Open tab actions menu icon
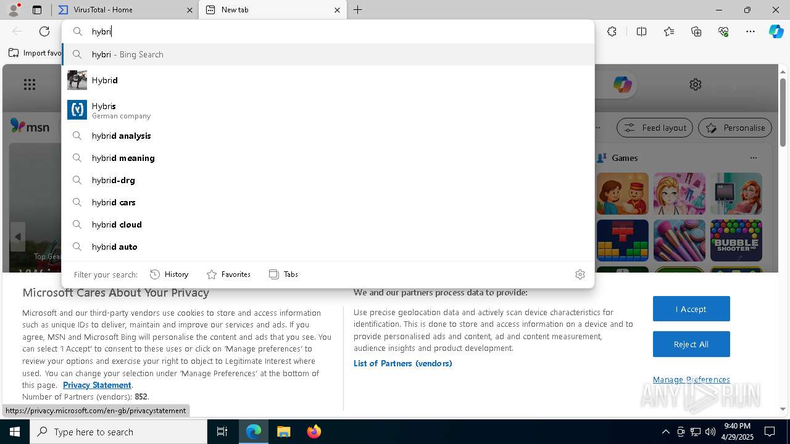Screen dimensions: 790x444 coord(37,10)
